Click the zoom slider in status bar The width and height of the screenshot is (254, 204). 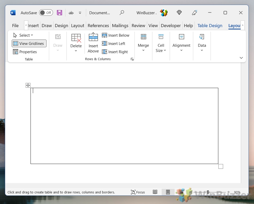208,192
